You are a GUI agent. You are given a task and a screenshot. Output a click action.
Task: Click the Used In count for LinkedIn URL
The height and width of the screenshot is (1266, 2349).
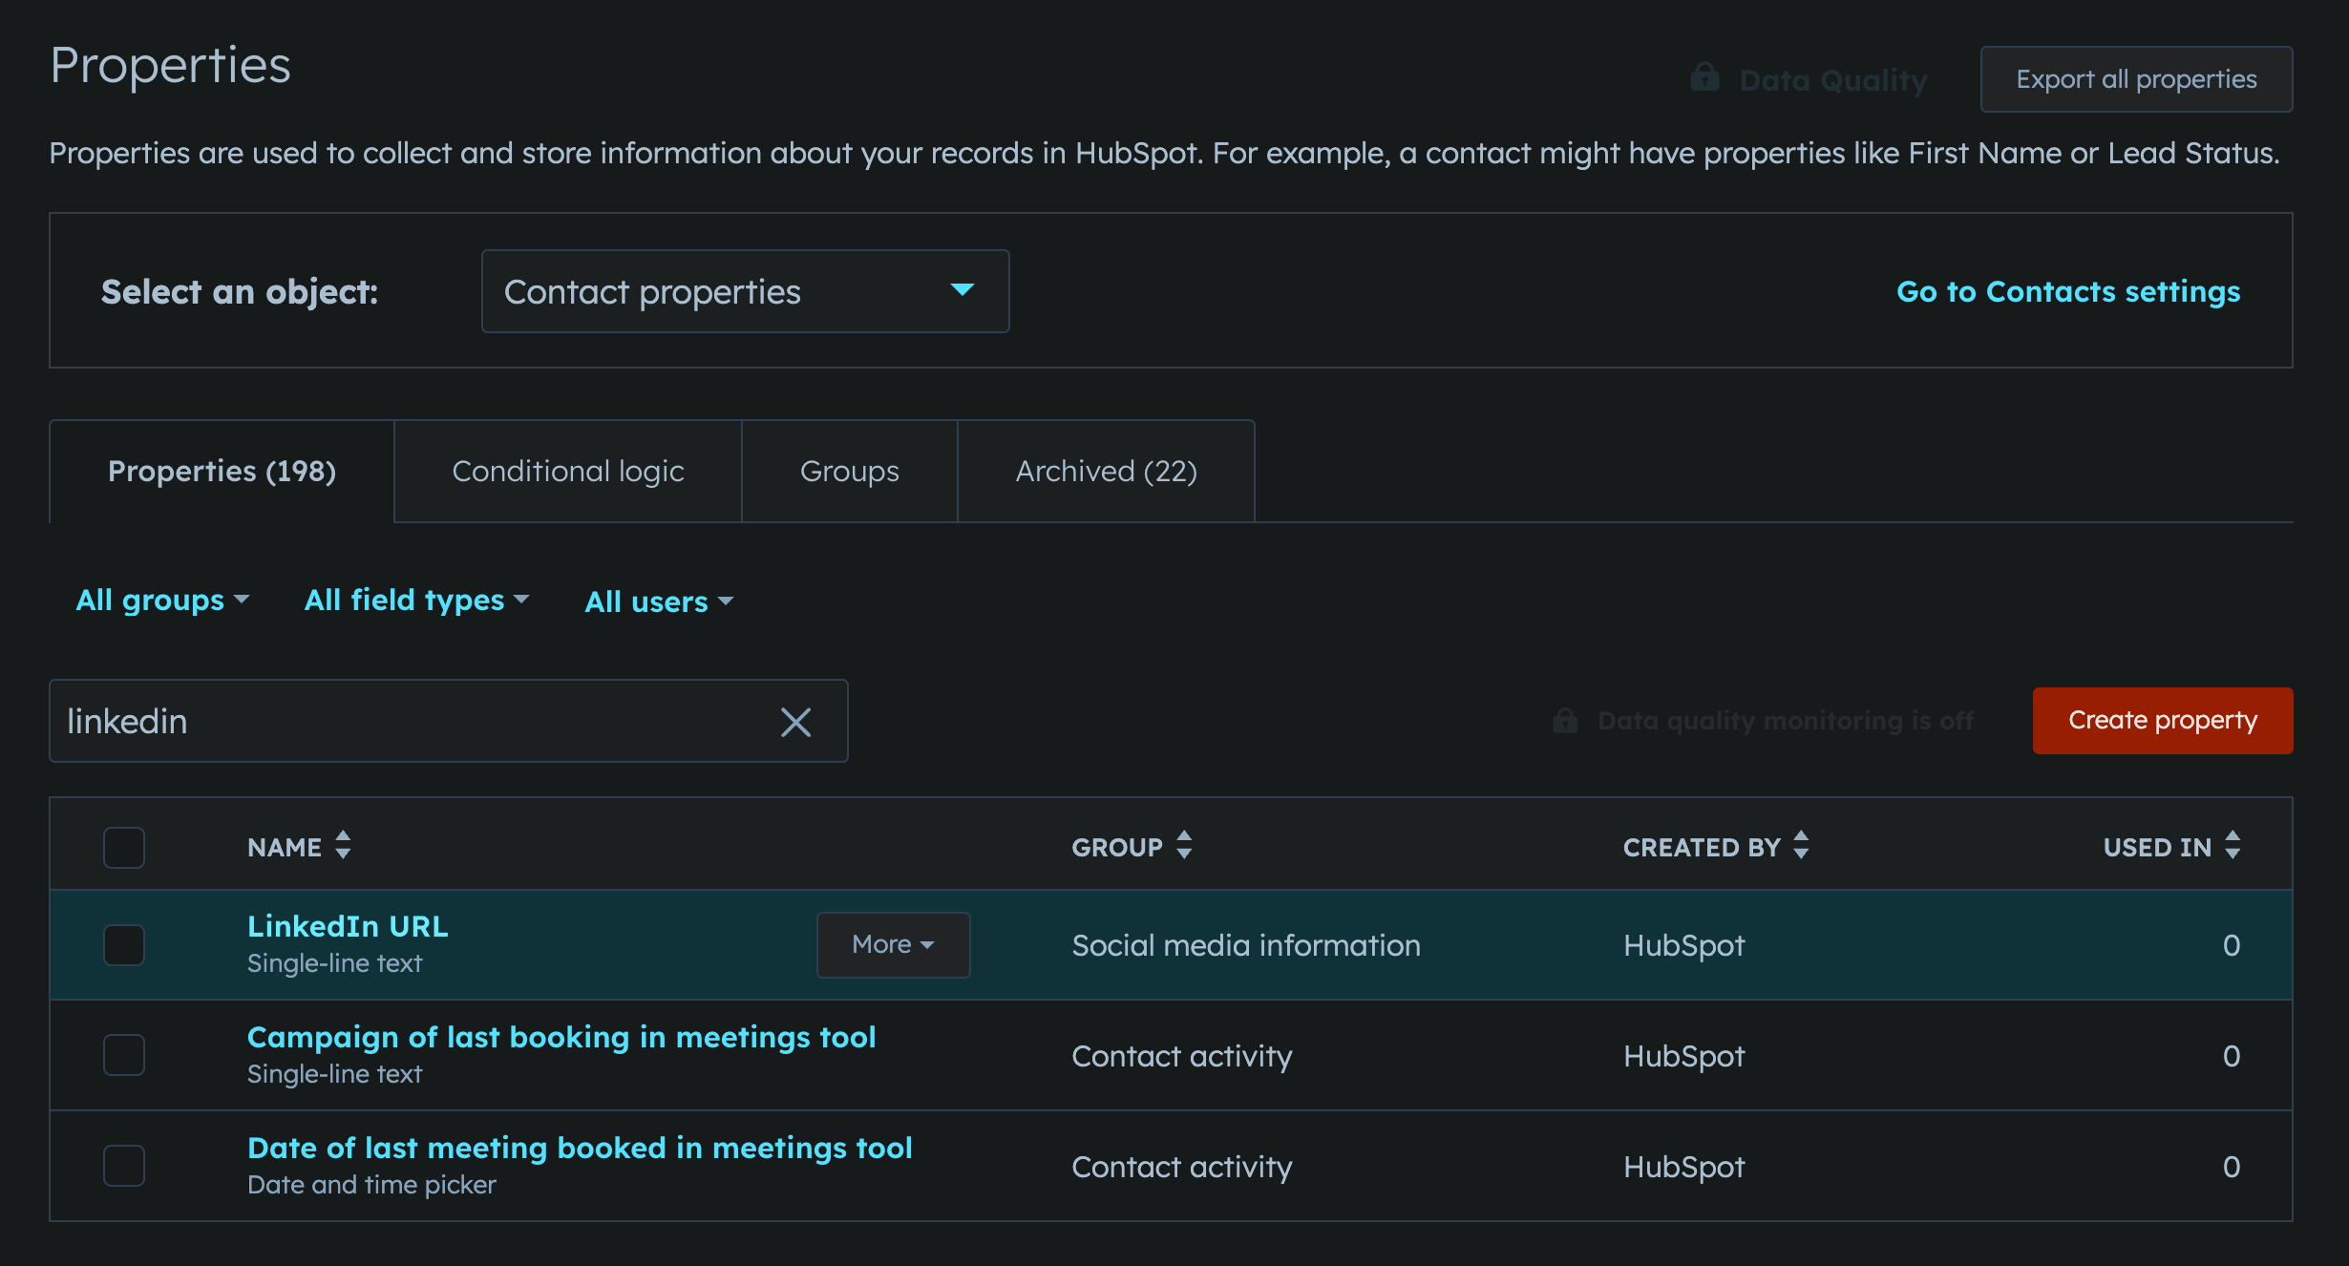[2232, 945]
